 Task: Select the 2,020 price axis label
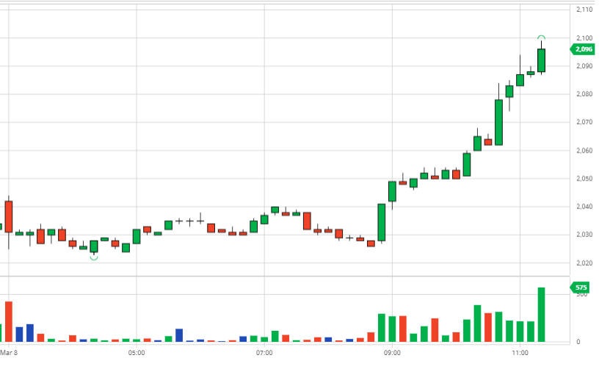pos(584,263)
